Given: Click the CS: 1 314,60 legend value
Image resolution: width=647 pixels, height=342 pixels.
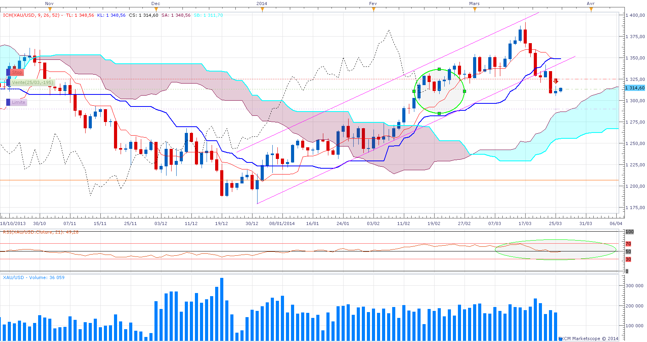Looking at the screenshot, I should click(144, 15).
